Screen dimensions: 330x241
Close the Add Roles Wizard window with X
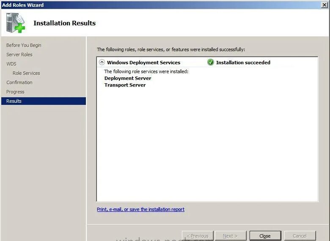tap(324, 5)
